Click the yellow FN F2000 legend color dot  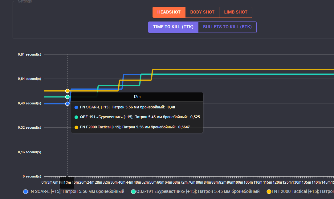click(x=269, y=192)
